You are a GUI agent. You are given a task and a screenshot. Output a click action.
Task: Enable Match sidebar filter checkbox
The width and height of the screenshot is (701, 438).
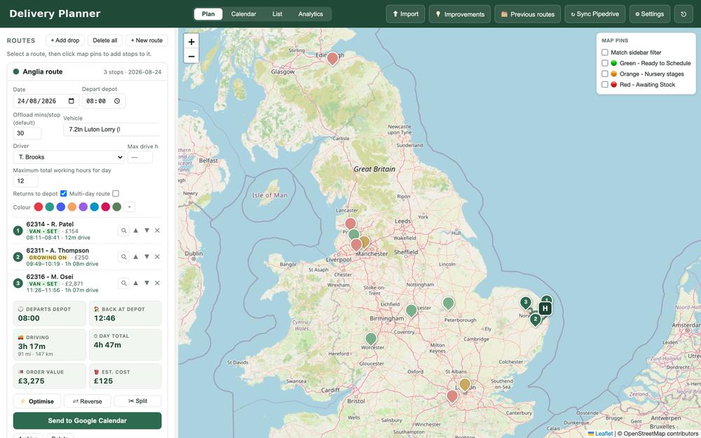click(605, 53)
